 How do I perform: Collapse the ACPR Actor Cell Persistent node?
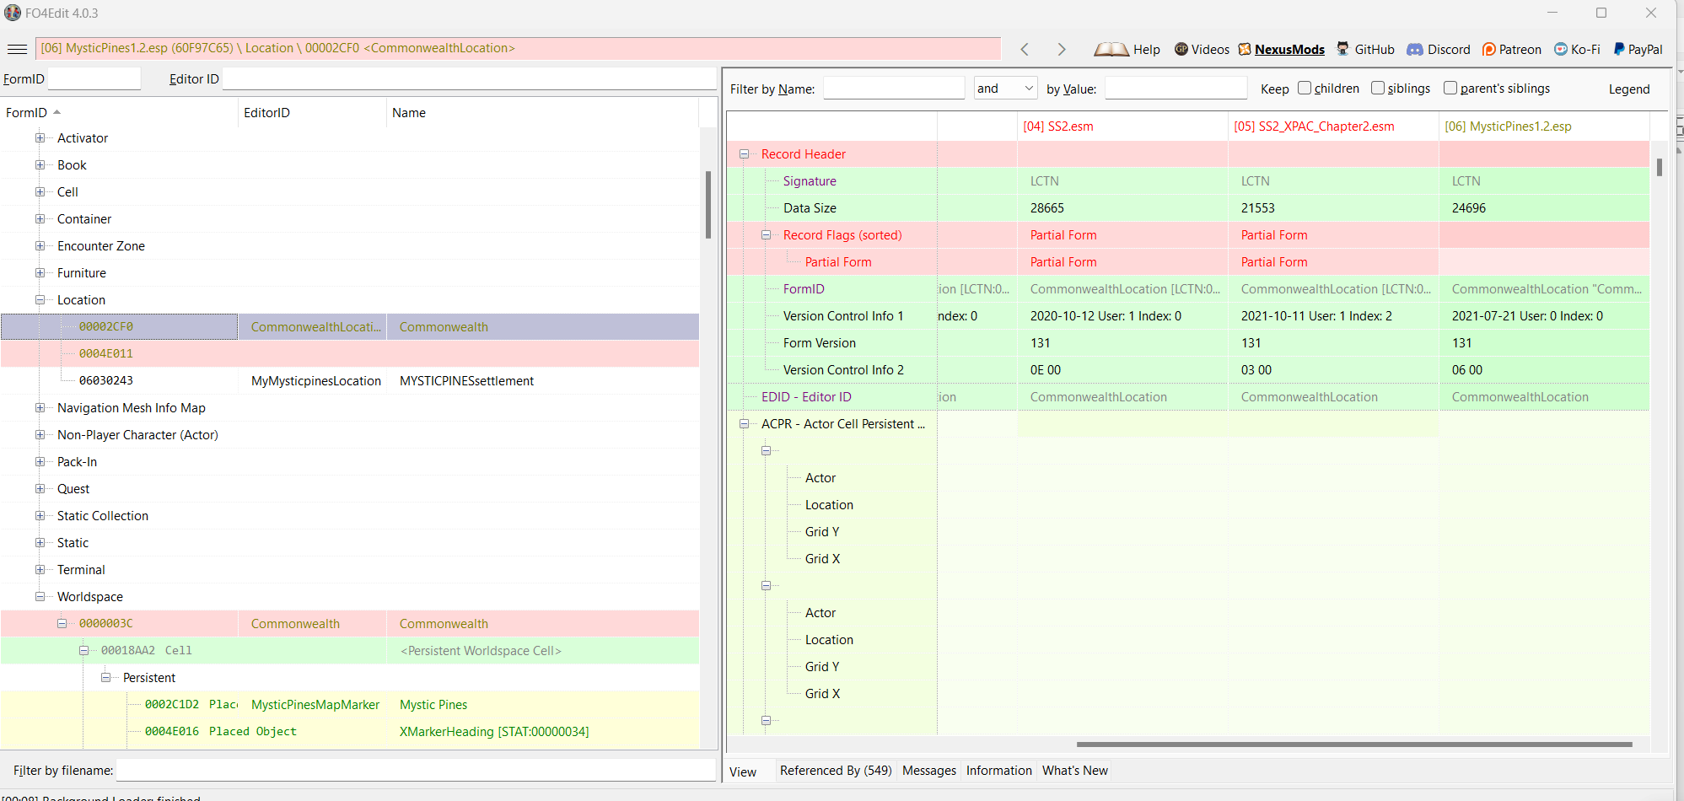click(x=745, y=423)
